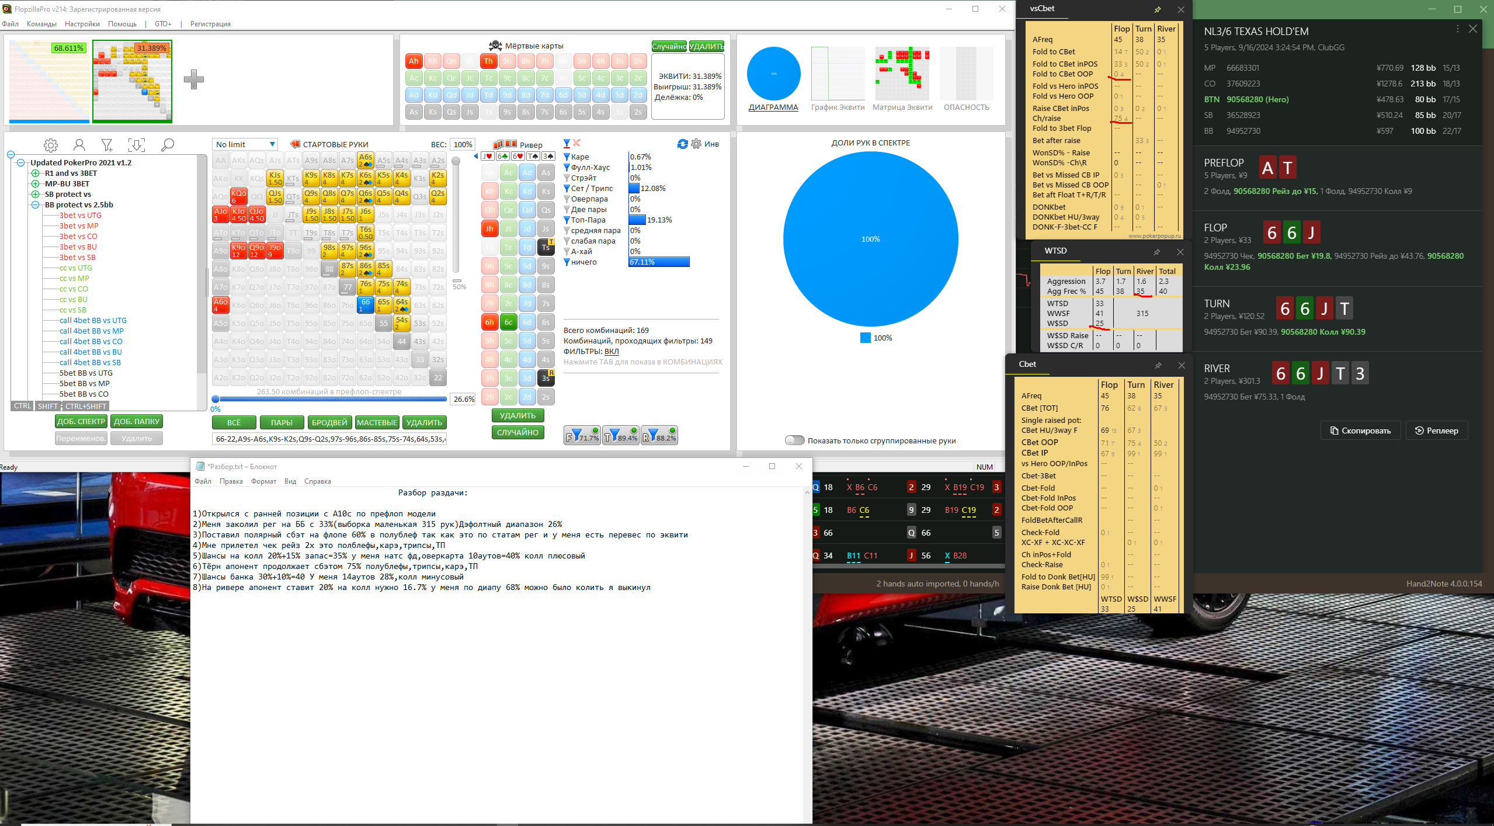Pin the vsCbet popup window
The image size is (1494, 826).
(x=1158, y=9)
